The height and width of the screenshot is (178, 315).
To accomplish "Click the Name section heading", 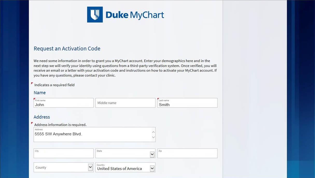I will (x=40, y=93).
